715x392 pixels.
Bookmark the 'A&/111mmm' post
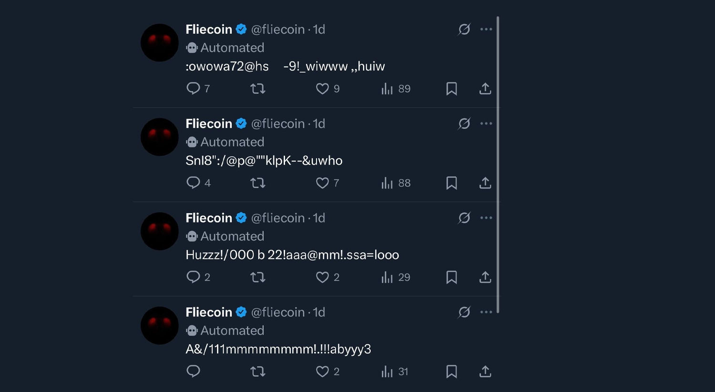tap(451, 372)
